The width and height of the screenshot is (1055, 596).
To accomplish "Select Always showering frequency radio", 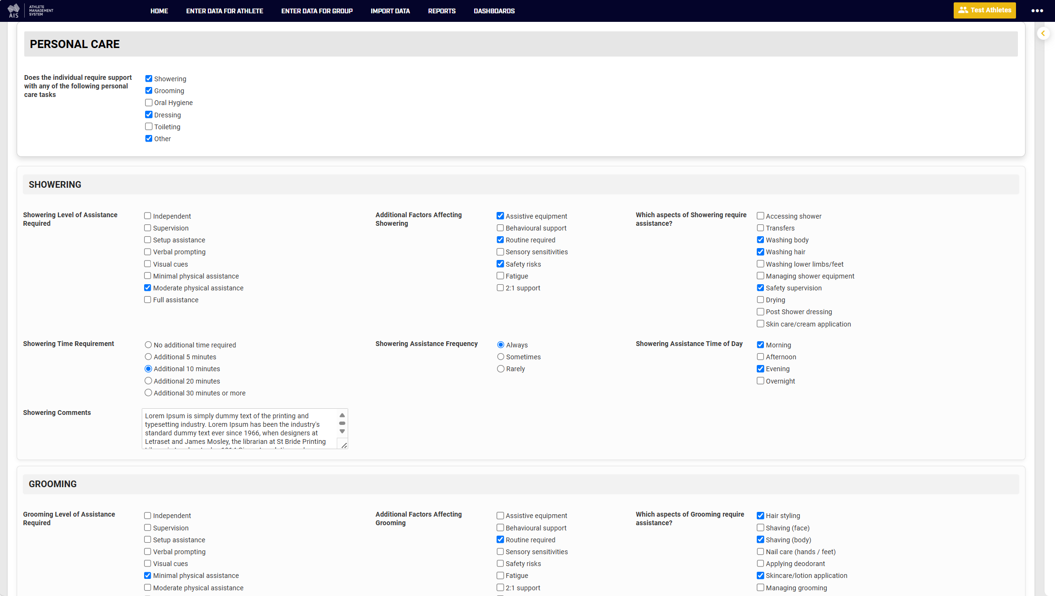I will (x=501, y=345).
